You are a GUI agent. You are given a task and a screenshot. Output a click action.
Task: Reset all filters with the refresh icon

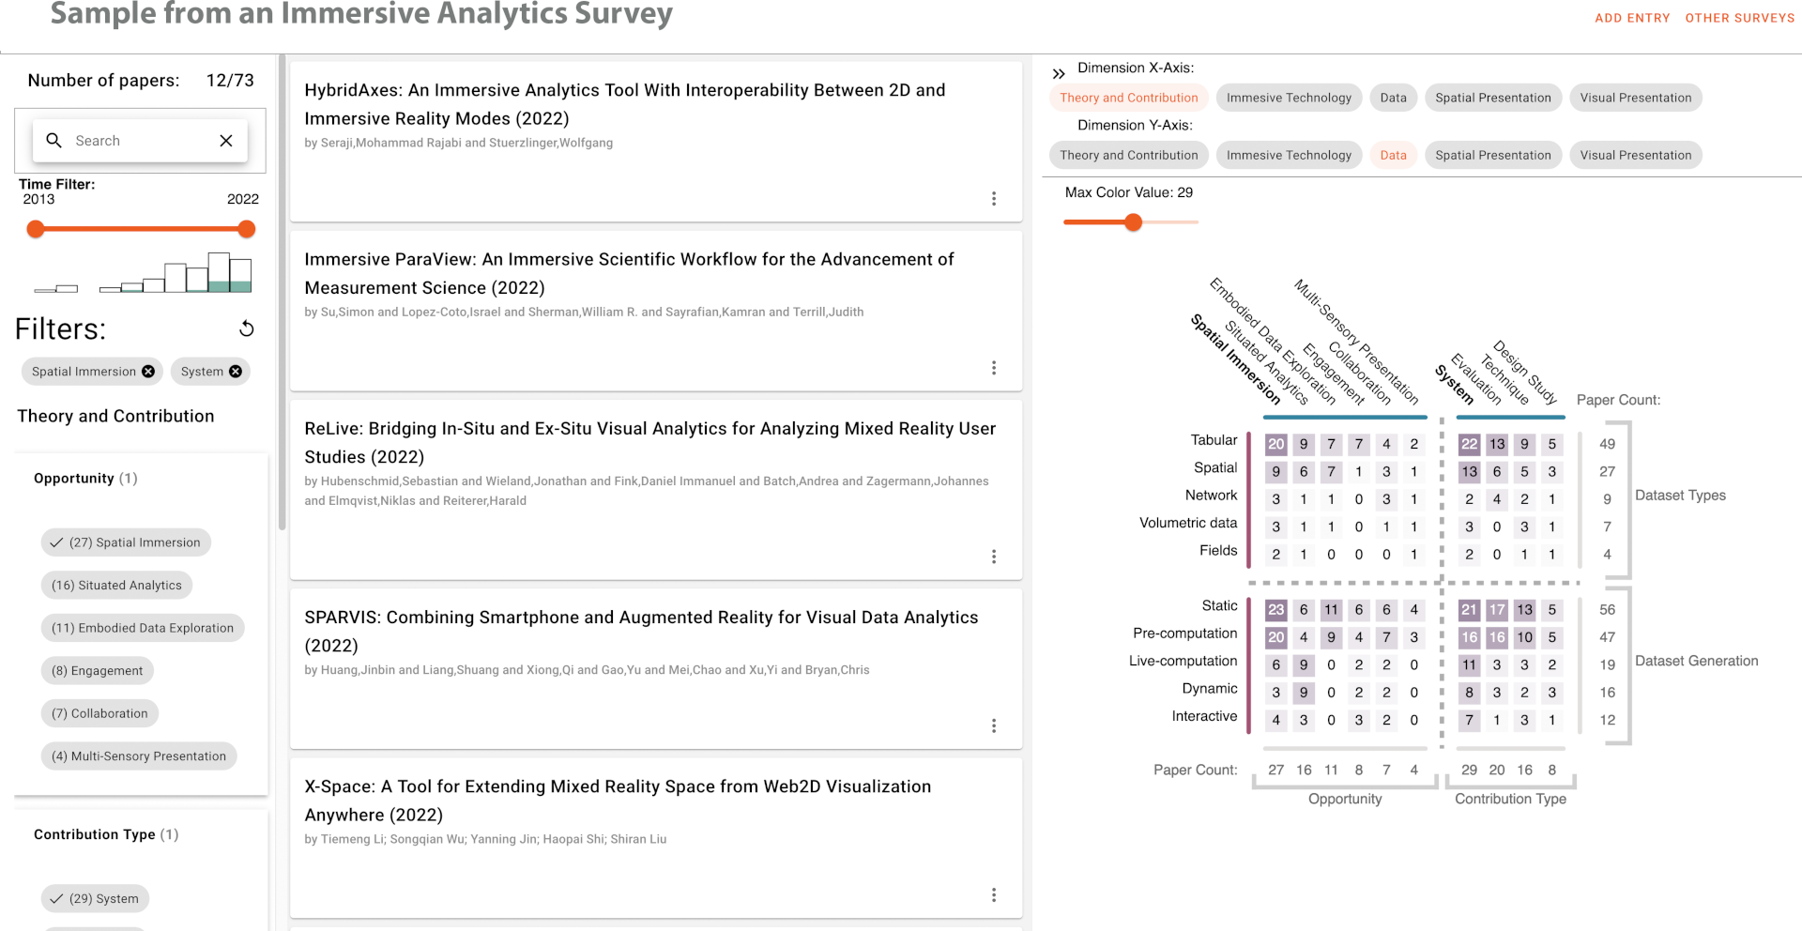click(x=247, y=328)
